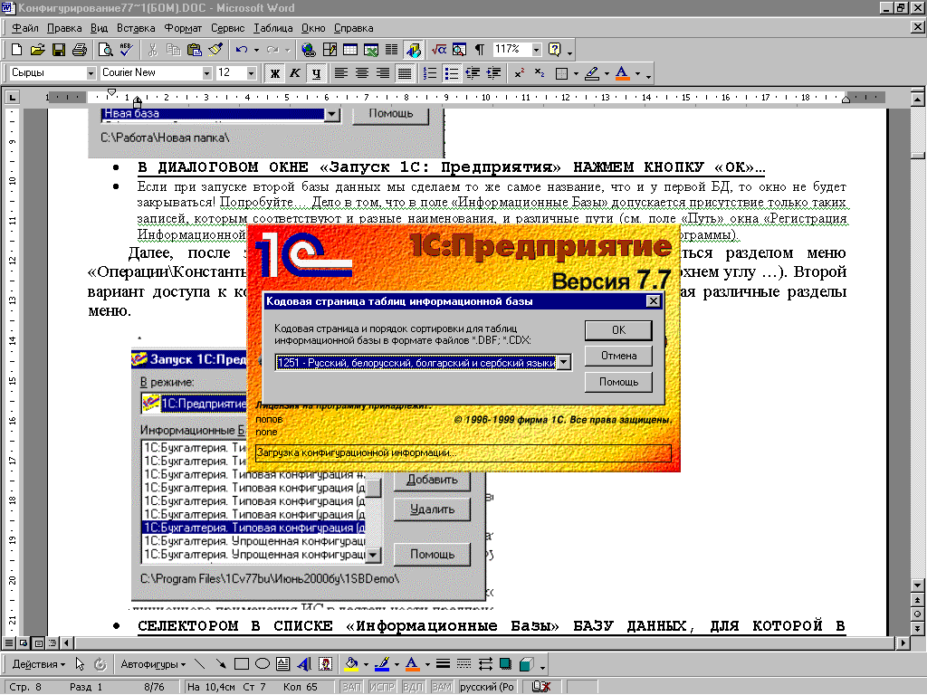927x695 pixels.
Task: Open the Courier New font dropdown
Action: [206, 72]
